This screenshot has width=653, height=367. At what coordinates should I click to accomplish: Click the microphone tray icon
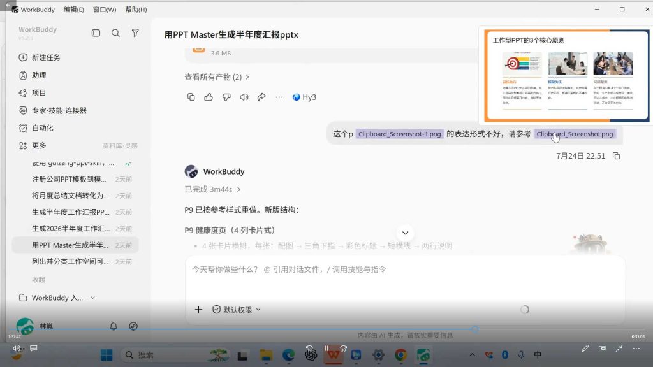521,355
